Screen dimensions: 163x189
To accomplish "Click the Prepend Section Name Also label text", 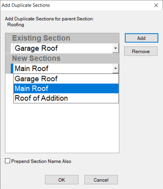I will pyautogui.click(x=41, y=161).
